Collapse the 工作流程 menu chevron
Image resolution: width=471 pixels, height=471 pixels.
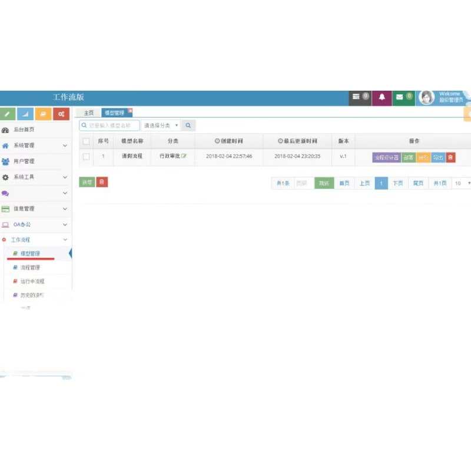pyautogui.click(x=65, y=240)
